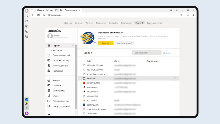Click the Добавить link

pos(167,53)
